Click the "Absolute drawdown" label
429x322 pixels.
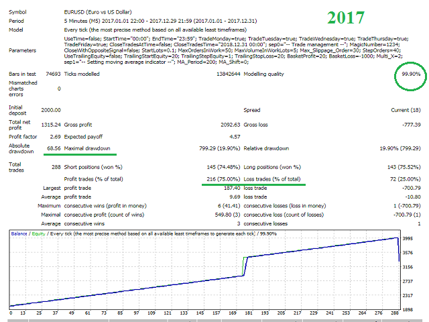(21, 148)
